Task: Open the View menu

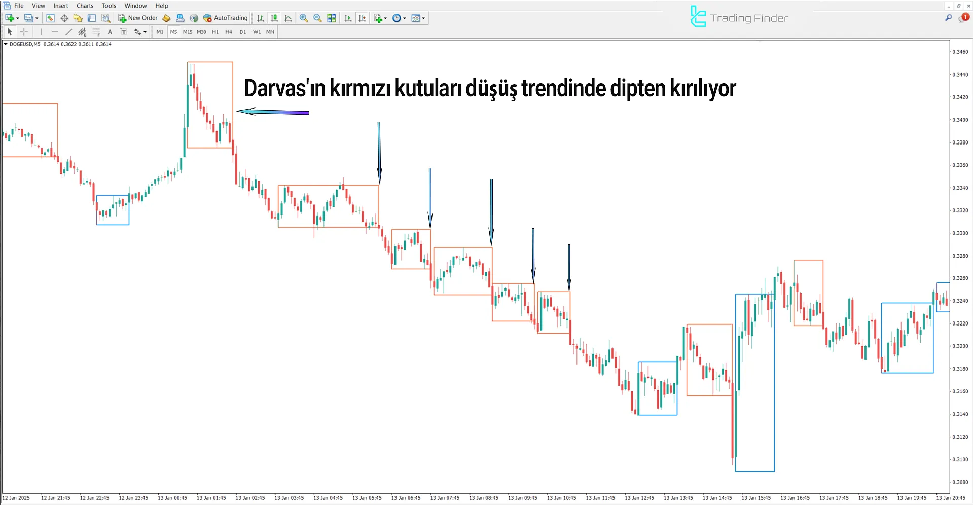Action: click(x=39, y=6)
